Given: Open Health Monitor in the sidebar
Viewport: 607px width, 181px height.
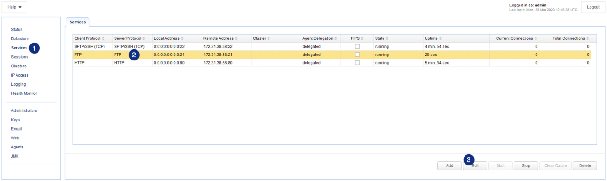Looking at the screenshot, I should coord(24,93).
